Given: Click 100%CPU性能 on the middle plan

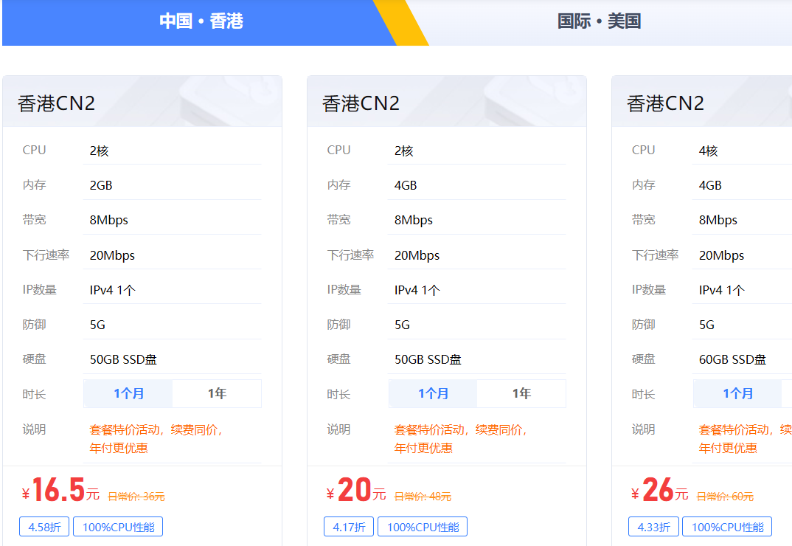Looking at the screenshot, I should point(423,526).
